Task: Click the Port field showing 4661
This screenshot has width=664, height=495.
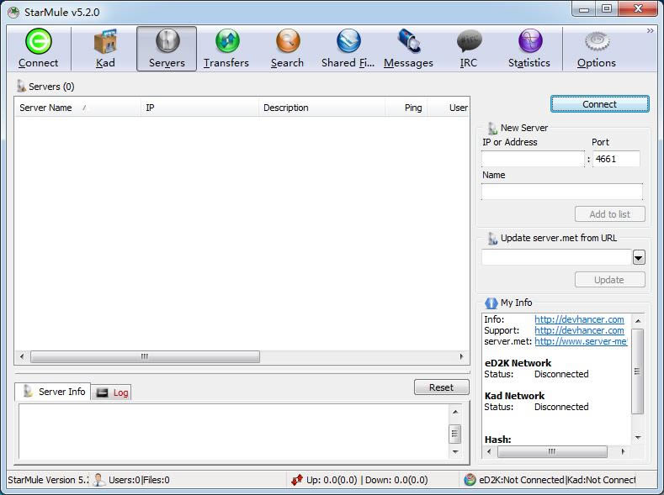Action: [616, 159]
